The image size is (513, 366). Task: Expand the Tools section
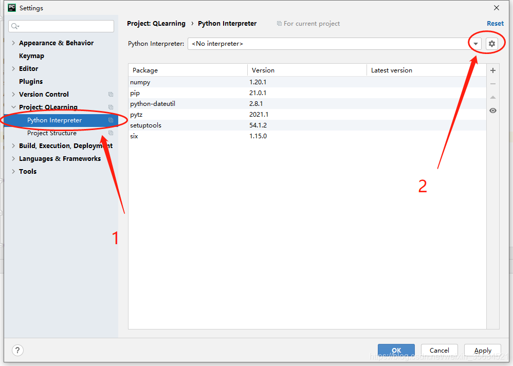pyautogui.click(x=13, y=171)
